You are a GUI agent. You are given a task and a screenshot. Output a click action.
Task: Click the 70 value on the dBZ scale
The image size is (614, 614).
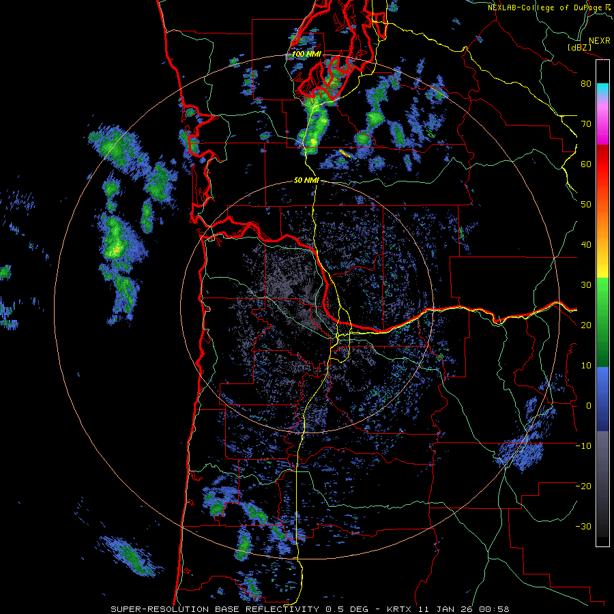tap(586, 124)
